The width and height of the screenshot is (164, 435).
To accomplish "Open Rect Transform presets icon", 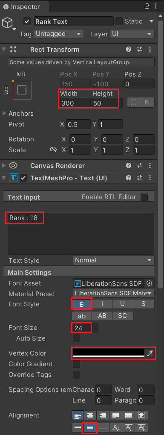I will point(139,50).
